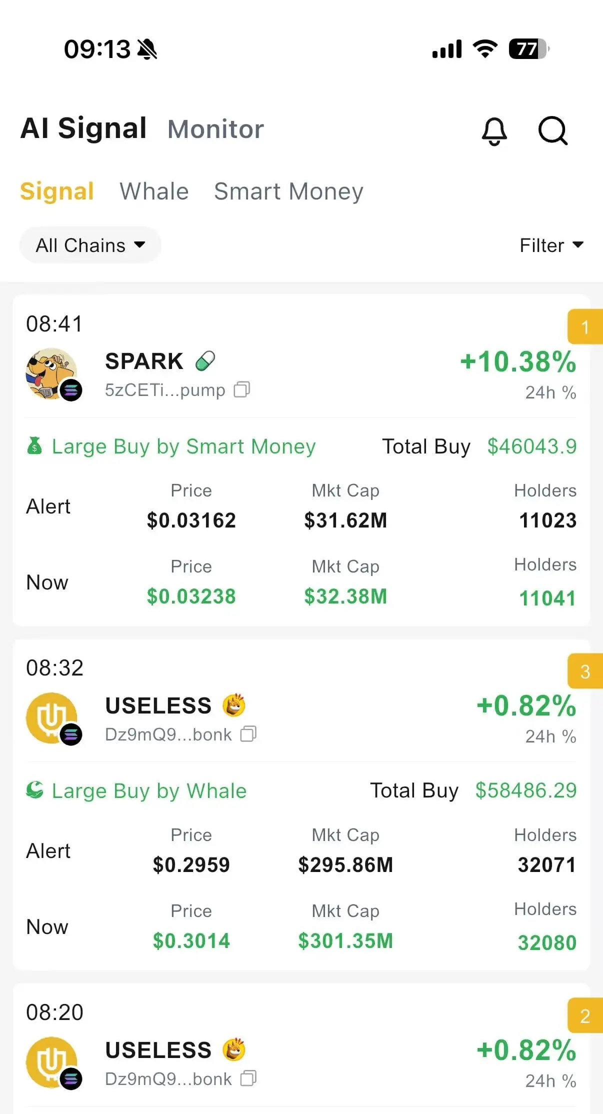Tap yellow badge 3 on USELESS card
This screenshot has width=603, height=1114.
[585, 671]
